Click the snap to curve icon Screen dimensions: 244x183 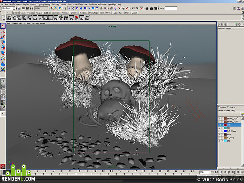click(115, 8)
